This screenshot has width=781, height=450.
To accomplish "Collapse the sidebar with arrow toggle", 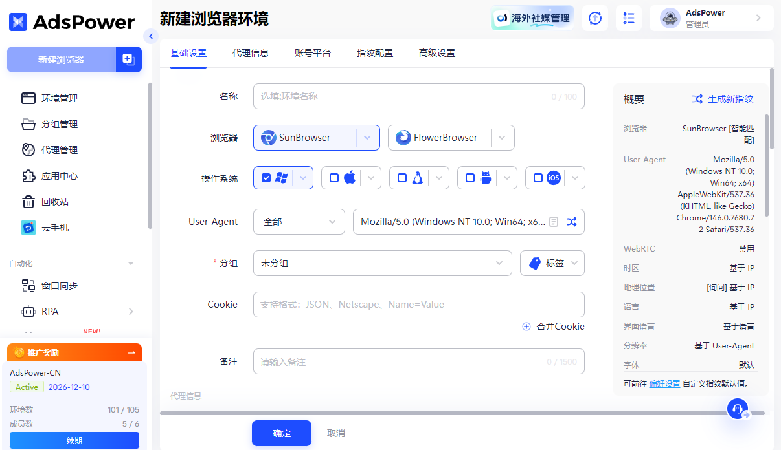I will pyautogui.click(x=150, y=36).
